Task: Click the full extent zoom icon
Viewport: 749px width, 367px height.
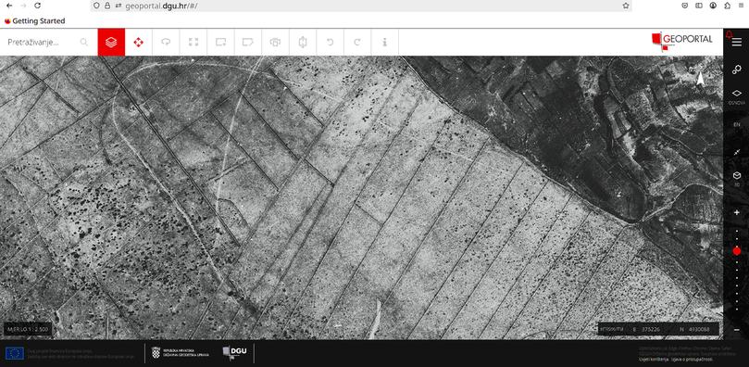Action: coord(193,42)
